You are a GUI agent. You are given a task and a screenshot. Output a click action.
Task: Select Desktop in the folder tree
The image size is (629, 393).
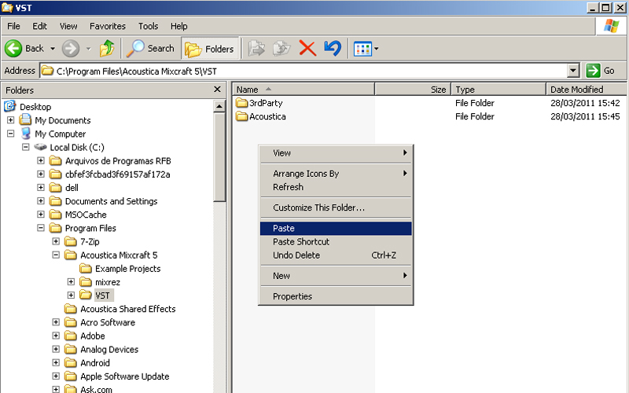[35, 107]
